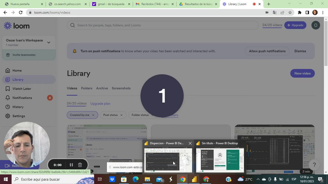The image size is (328, 184).
Task: Click the Loom logo
Action: pos(17,26)
